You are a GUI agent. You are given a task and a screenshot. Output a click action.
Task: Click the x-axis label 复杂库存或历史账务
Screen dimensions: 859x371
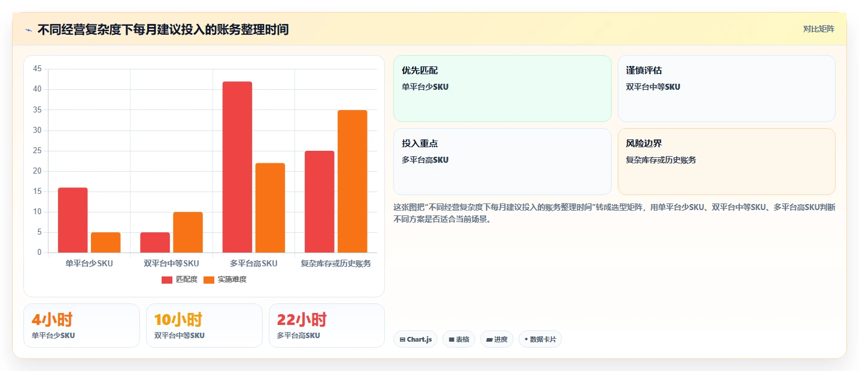[x=336, y=263]
